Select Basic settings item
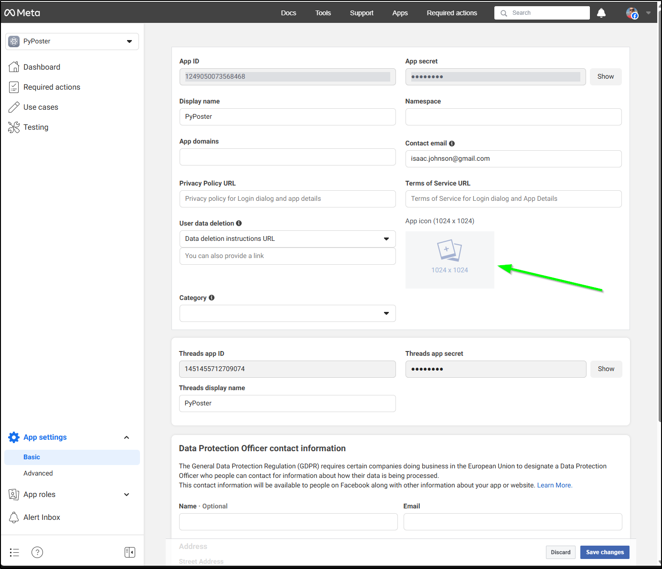 tap(72, 457)
